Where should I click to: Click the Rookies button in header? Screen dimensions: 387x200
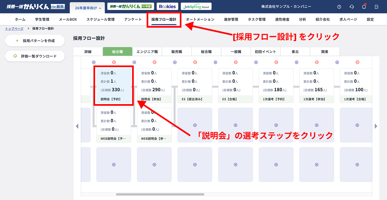pyautogui.click(x=167, y=6)
